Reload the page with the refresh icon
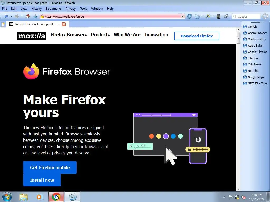Viewport: 270px width, 202px height. 189,17
